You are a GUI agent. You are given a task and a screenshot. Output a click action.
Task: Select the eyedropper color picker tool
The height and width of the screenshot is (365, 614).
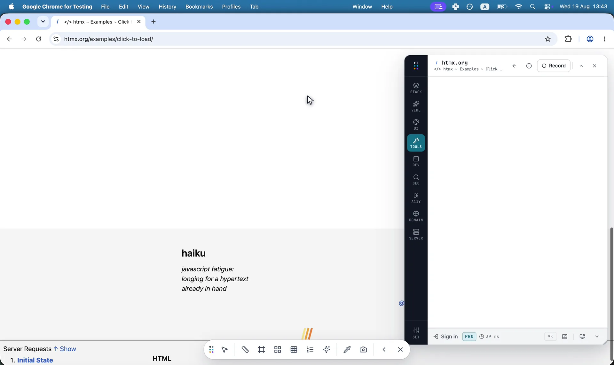click(347, 349)
